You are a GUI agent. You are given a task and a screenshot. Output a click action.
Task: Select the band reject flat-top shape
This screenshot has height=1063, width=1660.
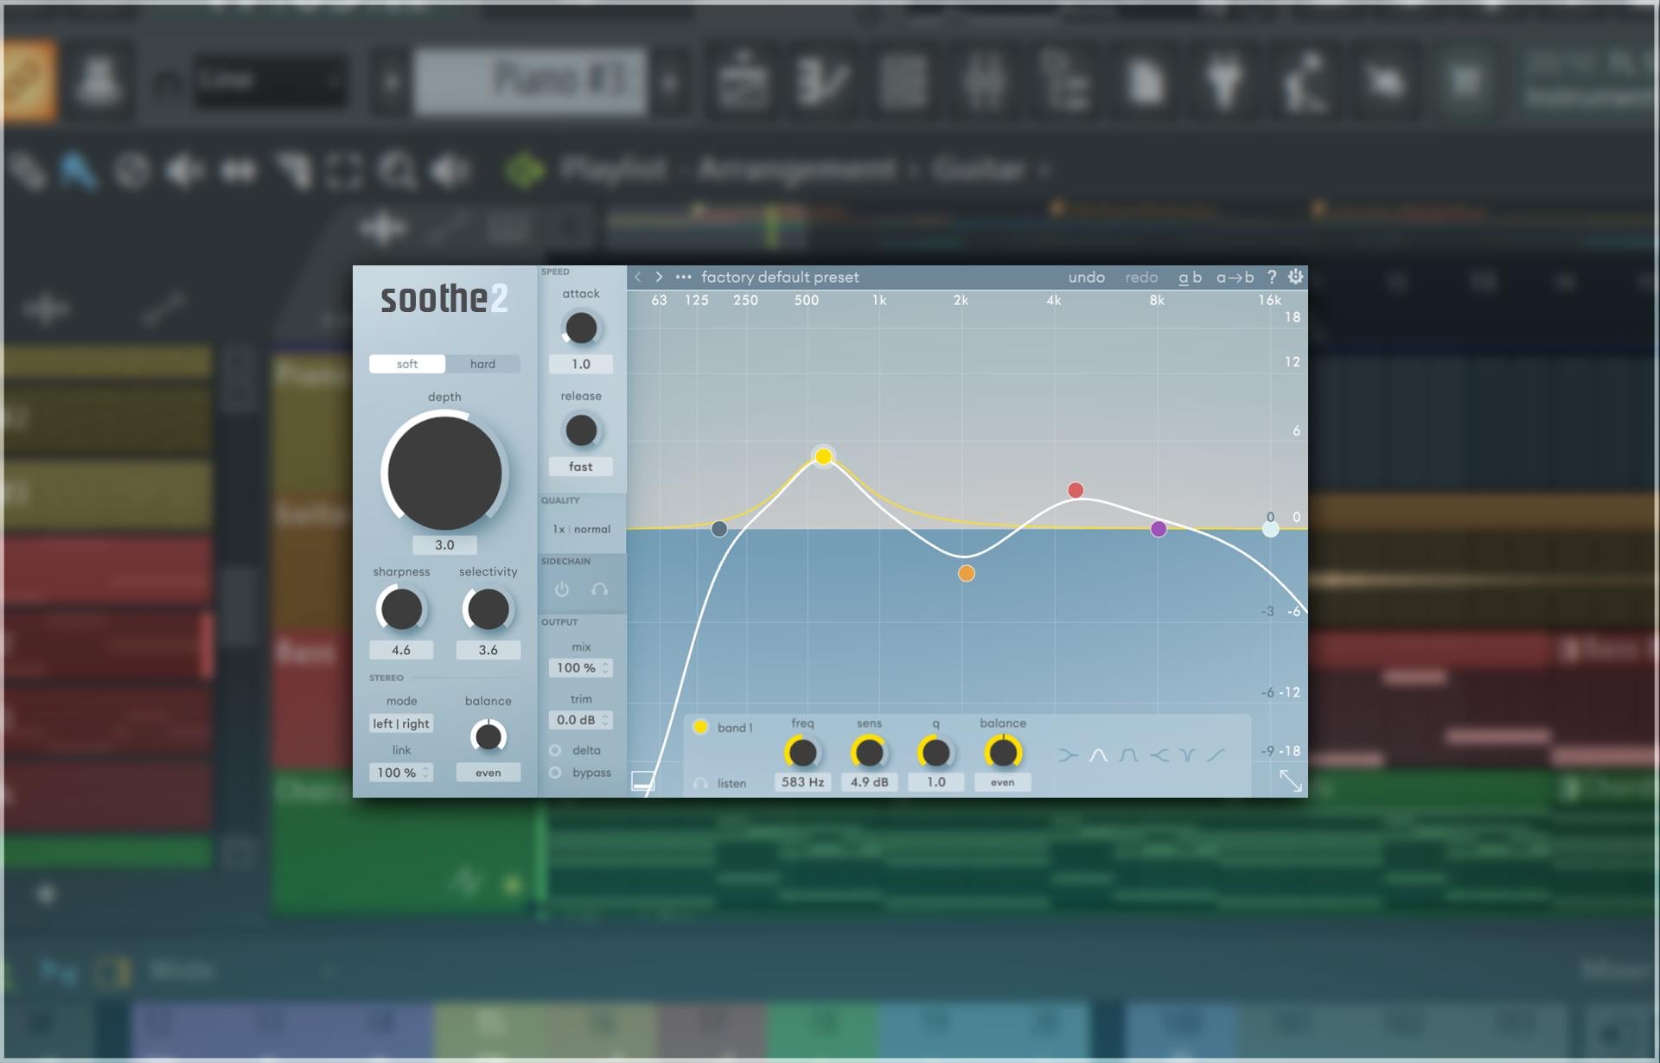1127,755
